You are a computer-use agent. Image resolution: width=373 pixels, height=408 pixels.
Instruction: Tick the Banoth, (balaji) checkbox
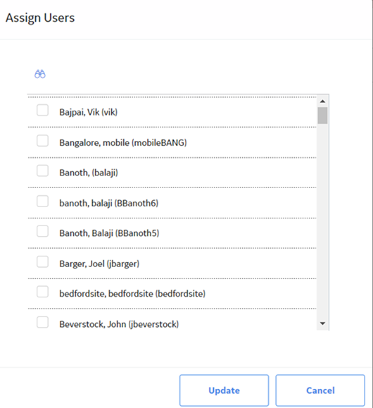pyautogui.click(x=42, y=171)
